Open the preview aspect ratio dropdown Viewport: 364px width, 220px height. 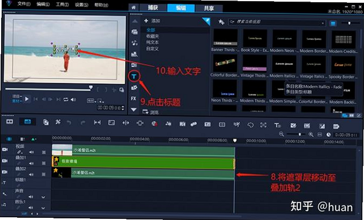(92, 101)
